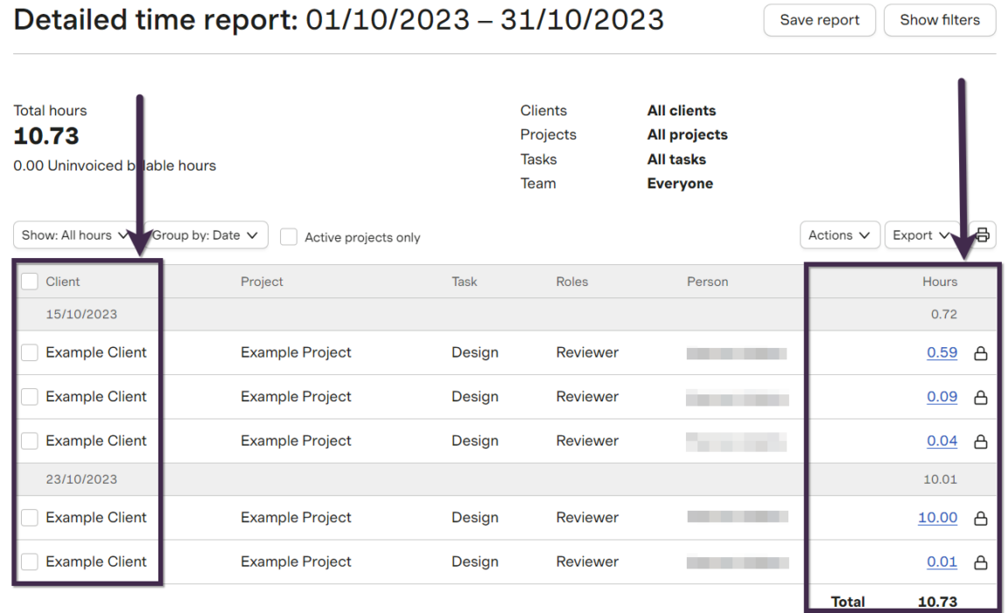1008x613 pixels.
Task: Open the Actions dropdown menu
Action: [839, 235]
